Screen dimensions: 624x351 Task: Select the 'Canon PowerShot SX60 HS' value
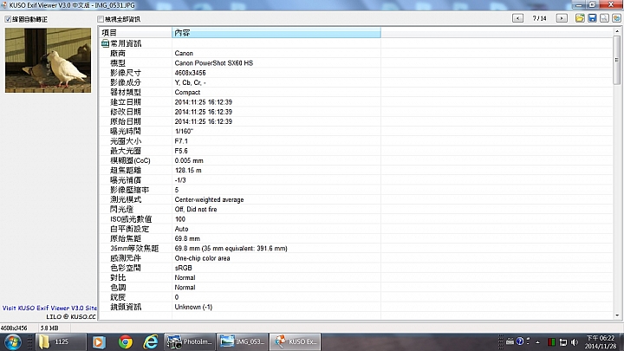214,63
